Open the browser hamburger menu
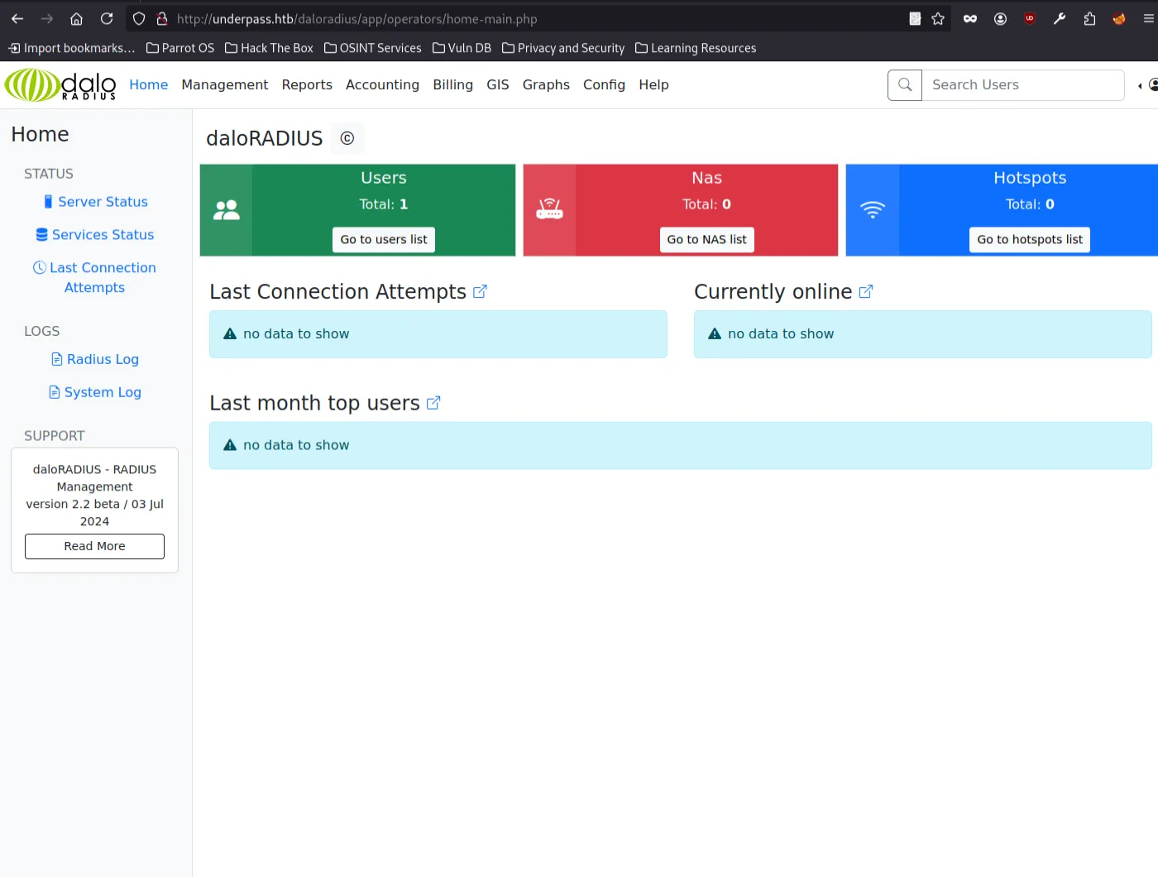 (1148, 18)
